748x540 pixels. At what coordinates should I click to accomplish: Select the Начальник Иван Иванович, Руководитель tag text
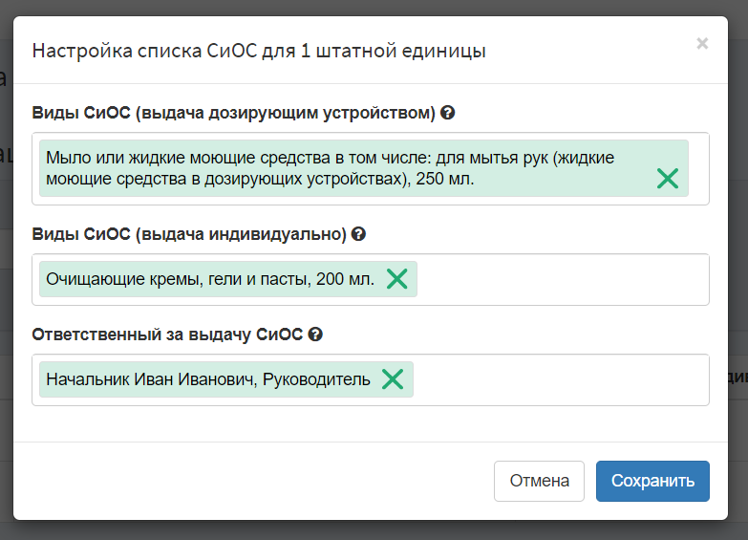click(x=208, y=379)
